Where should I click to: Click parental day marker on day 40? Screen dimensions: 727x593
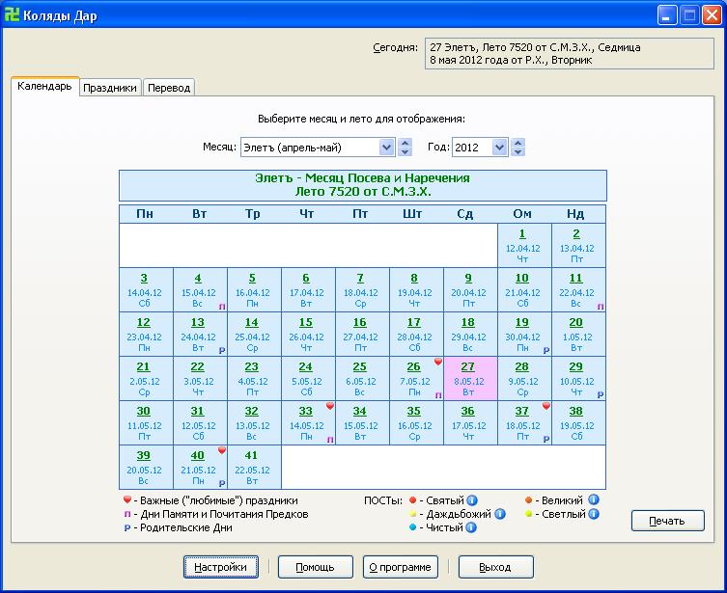click(x=222, y=484)
